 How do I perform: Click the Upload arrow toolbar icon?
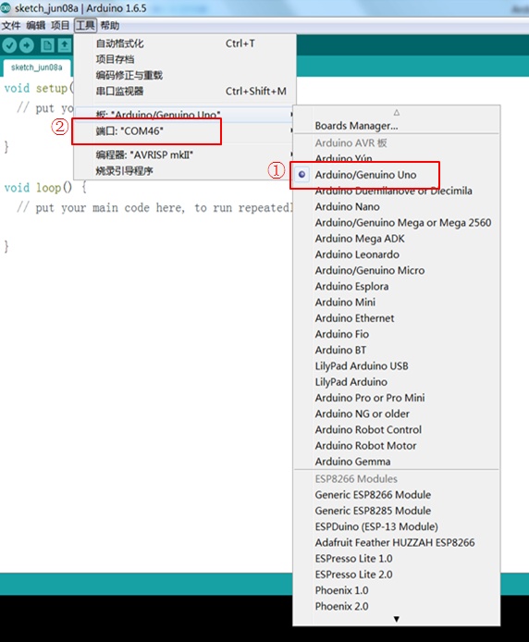(27, 45)
